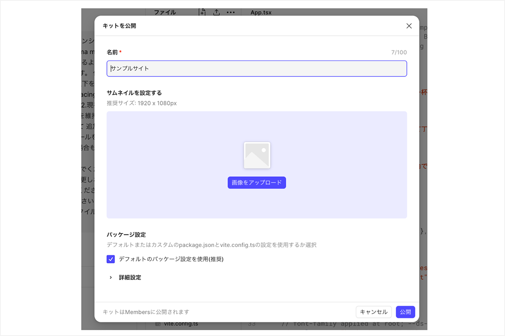Image resolution: width=505 pixels, height=336 pixels.
Task: Click the 詳細設定 section label
Action: [x=130, y=278]
